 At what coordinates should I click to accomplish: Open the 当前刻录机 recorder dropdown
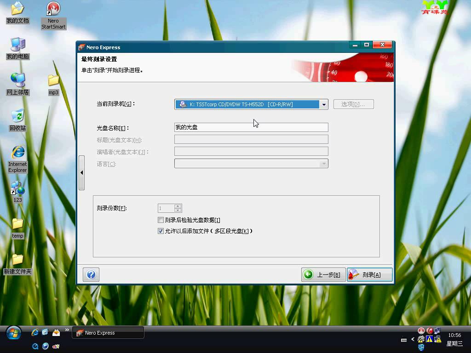(324, 104)
